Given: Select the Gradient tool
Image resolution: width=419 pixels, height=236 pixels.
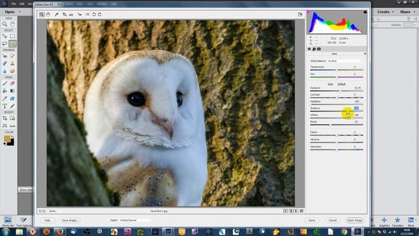Looking at the screenshot, I should (12, 91).
